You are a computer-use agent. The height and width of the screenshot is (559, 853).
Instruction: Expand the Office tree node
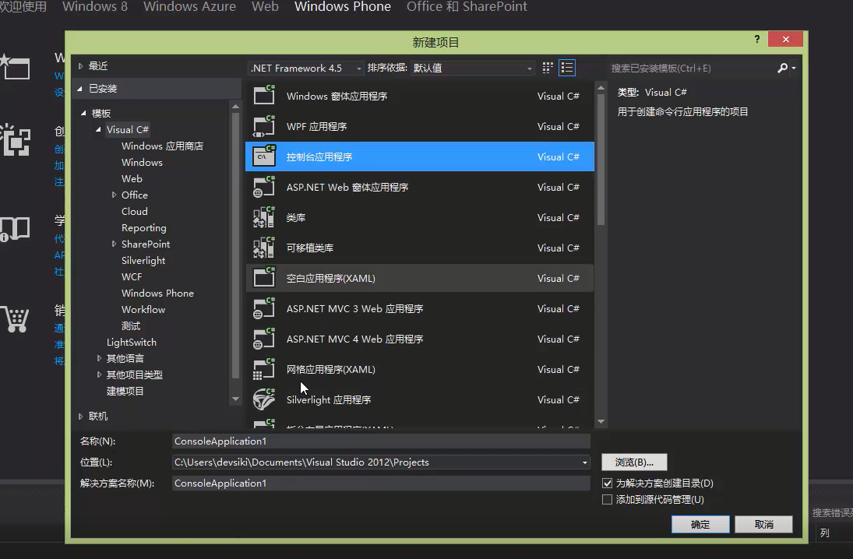[114, 195]
